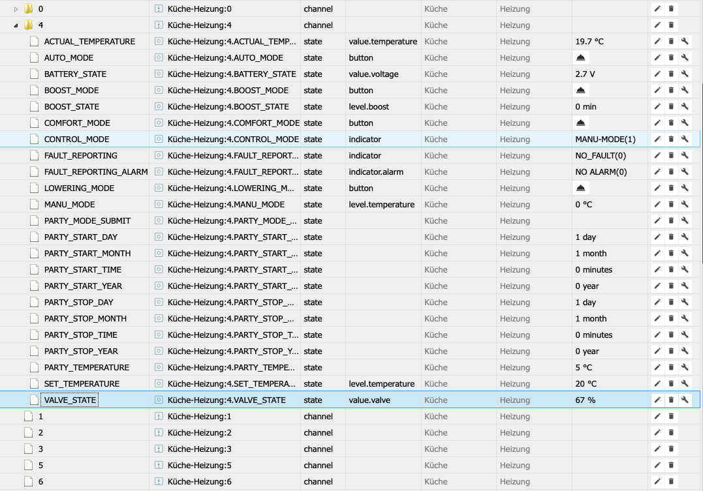Image resolution: width=703 pixels, height=491 pixels.
Task: Open wrench settings for PARTY_START_YEAR
Action: [685, 286]
